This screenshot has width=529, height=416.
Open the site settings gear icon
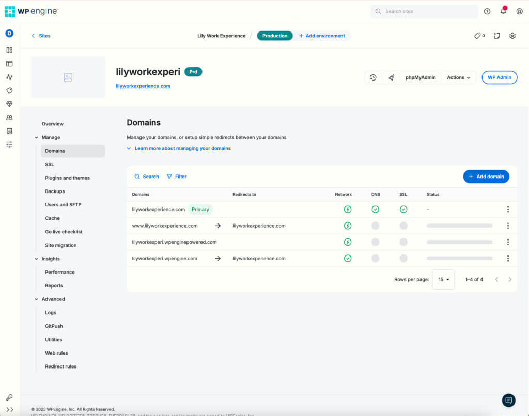512,36
